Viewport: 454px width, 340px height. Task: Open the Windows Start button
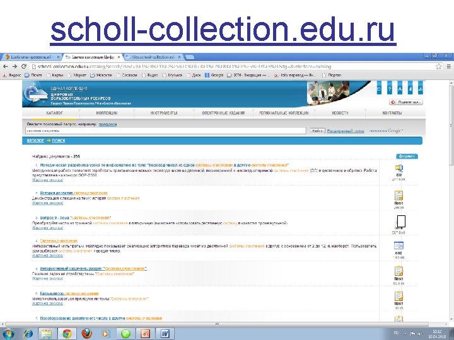tap(9, 334)
